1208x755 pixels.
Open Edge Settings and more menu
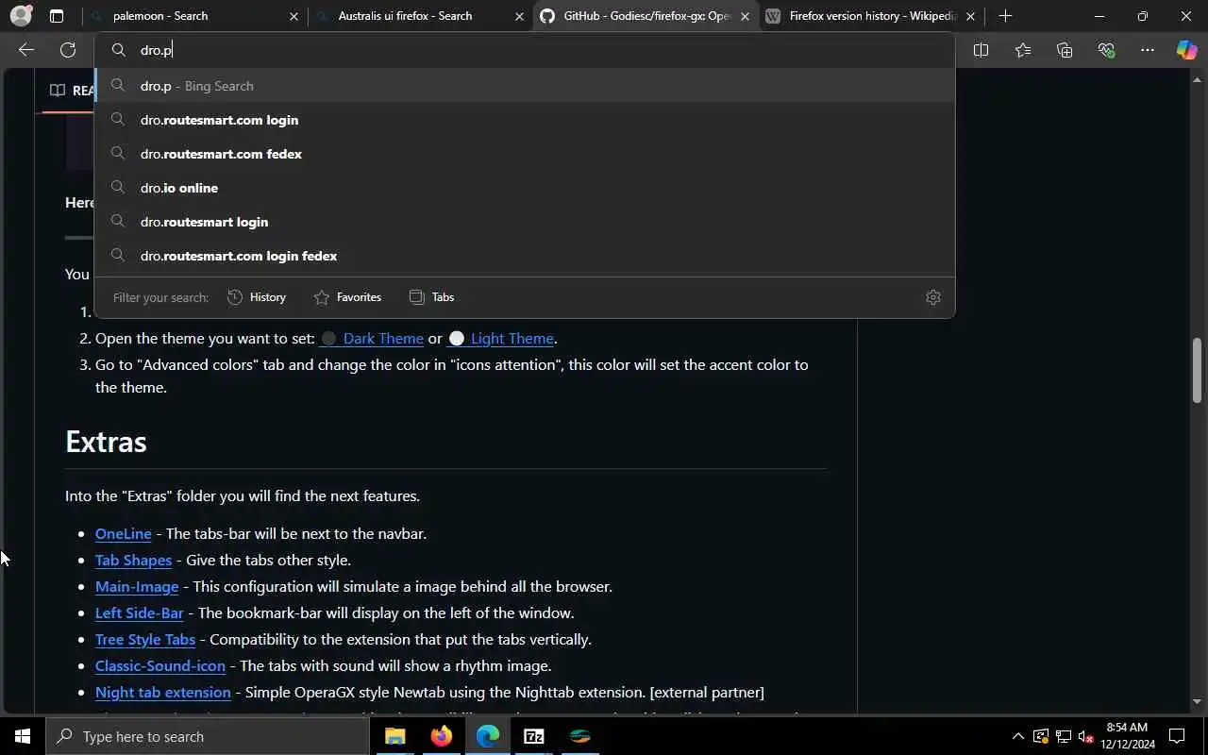point(1148,50)
